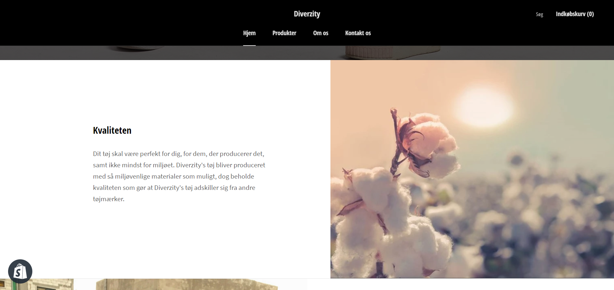This screenshot has height=290, width=614.
Task: Go to the Hjem menu item
Action: (249, 33)
